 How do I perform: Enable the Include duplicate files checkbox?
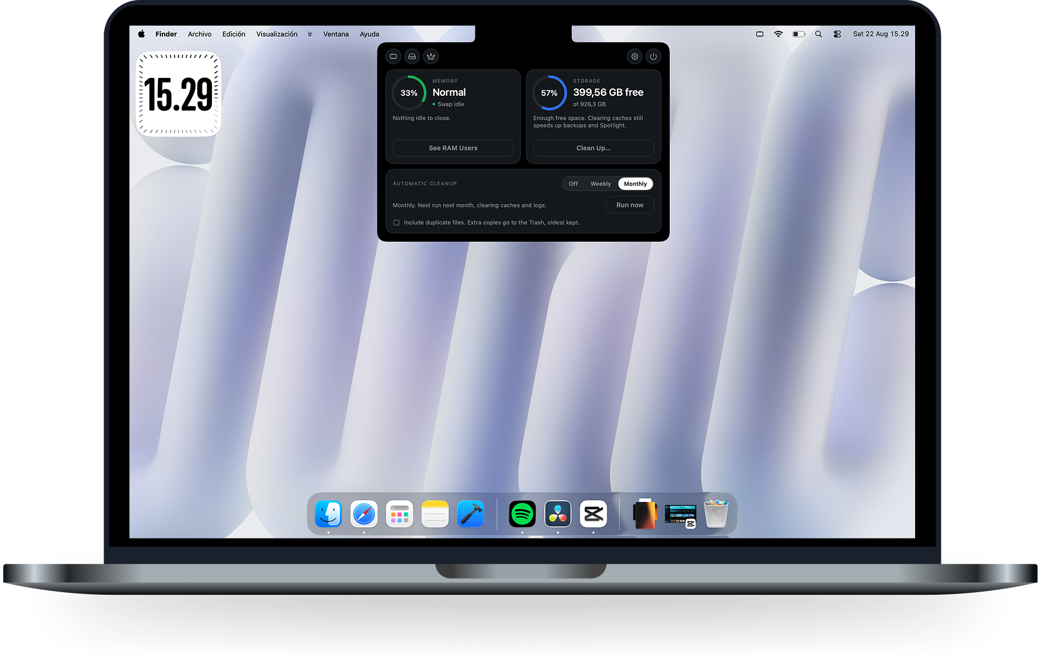(x=397, y=223)
